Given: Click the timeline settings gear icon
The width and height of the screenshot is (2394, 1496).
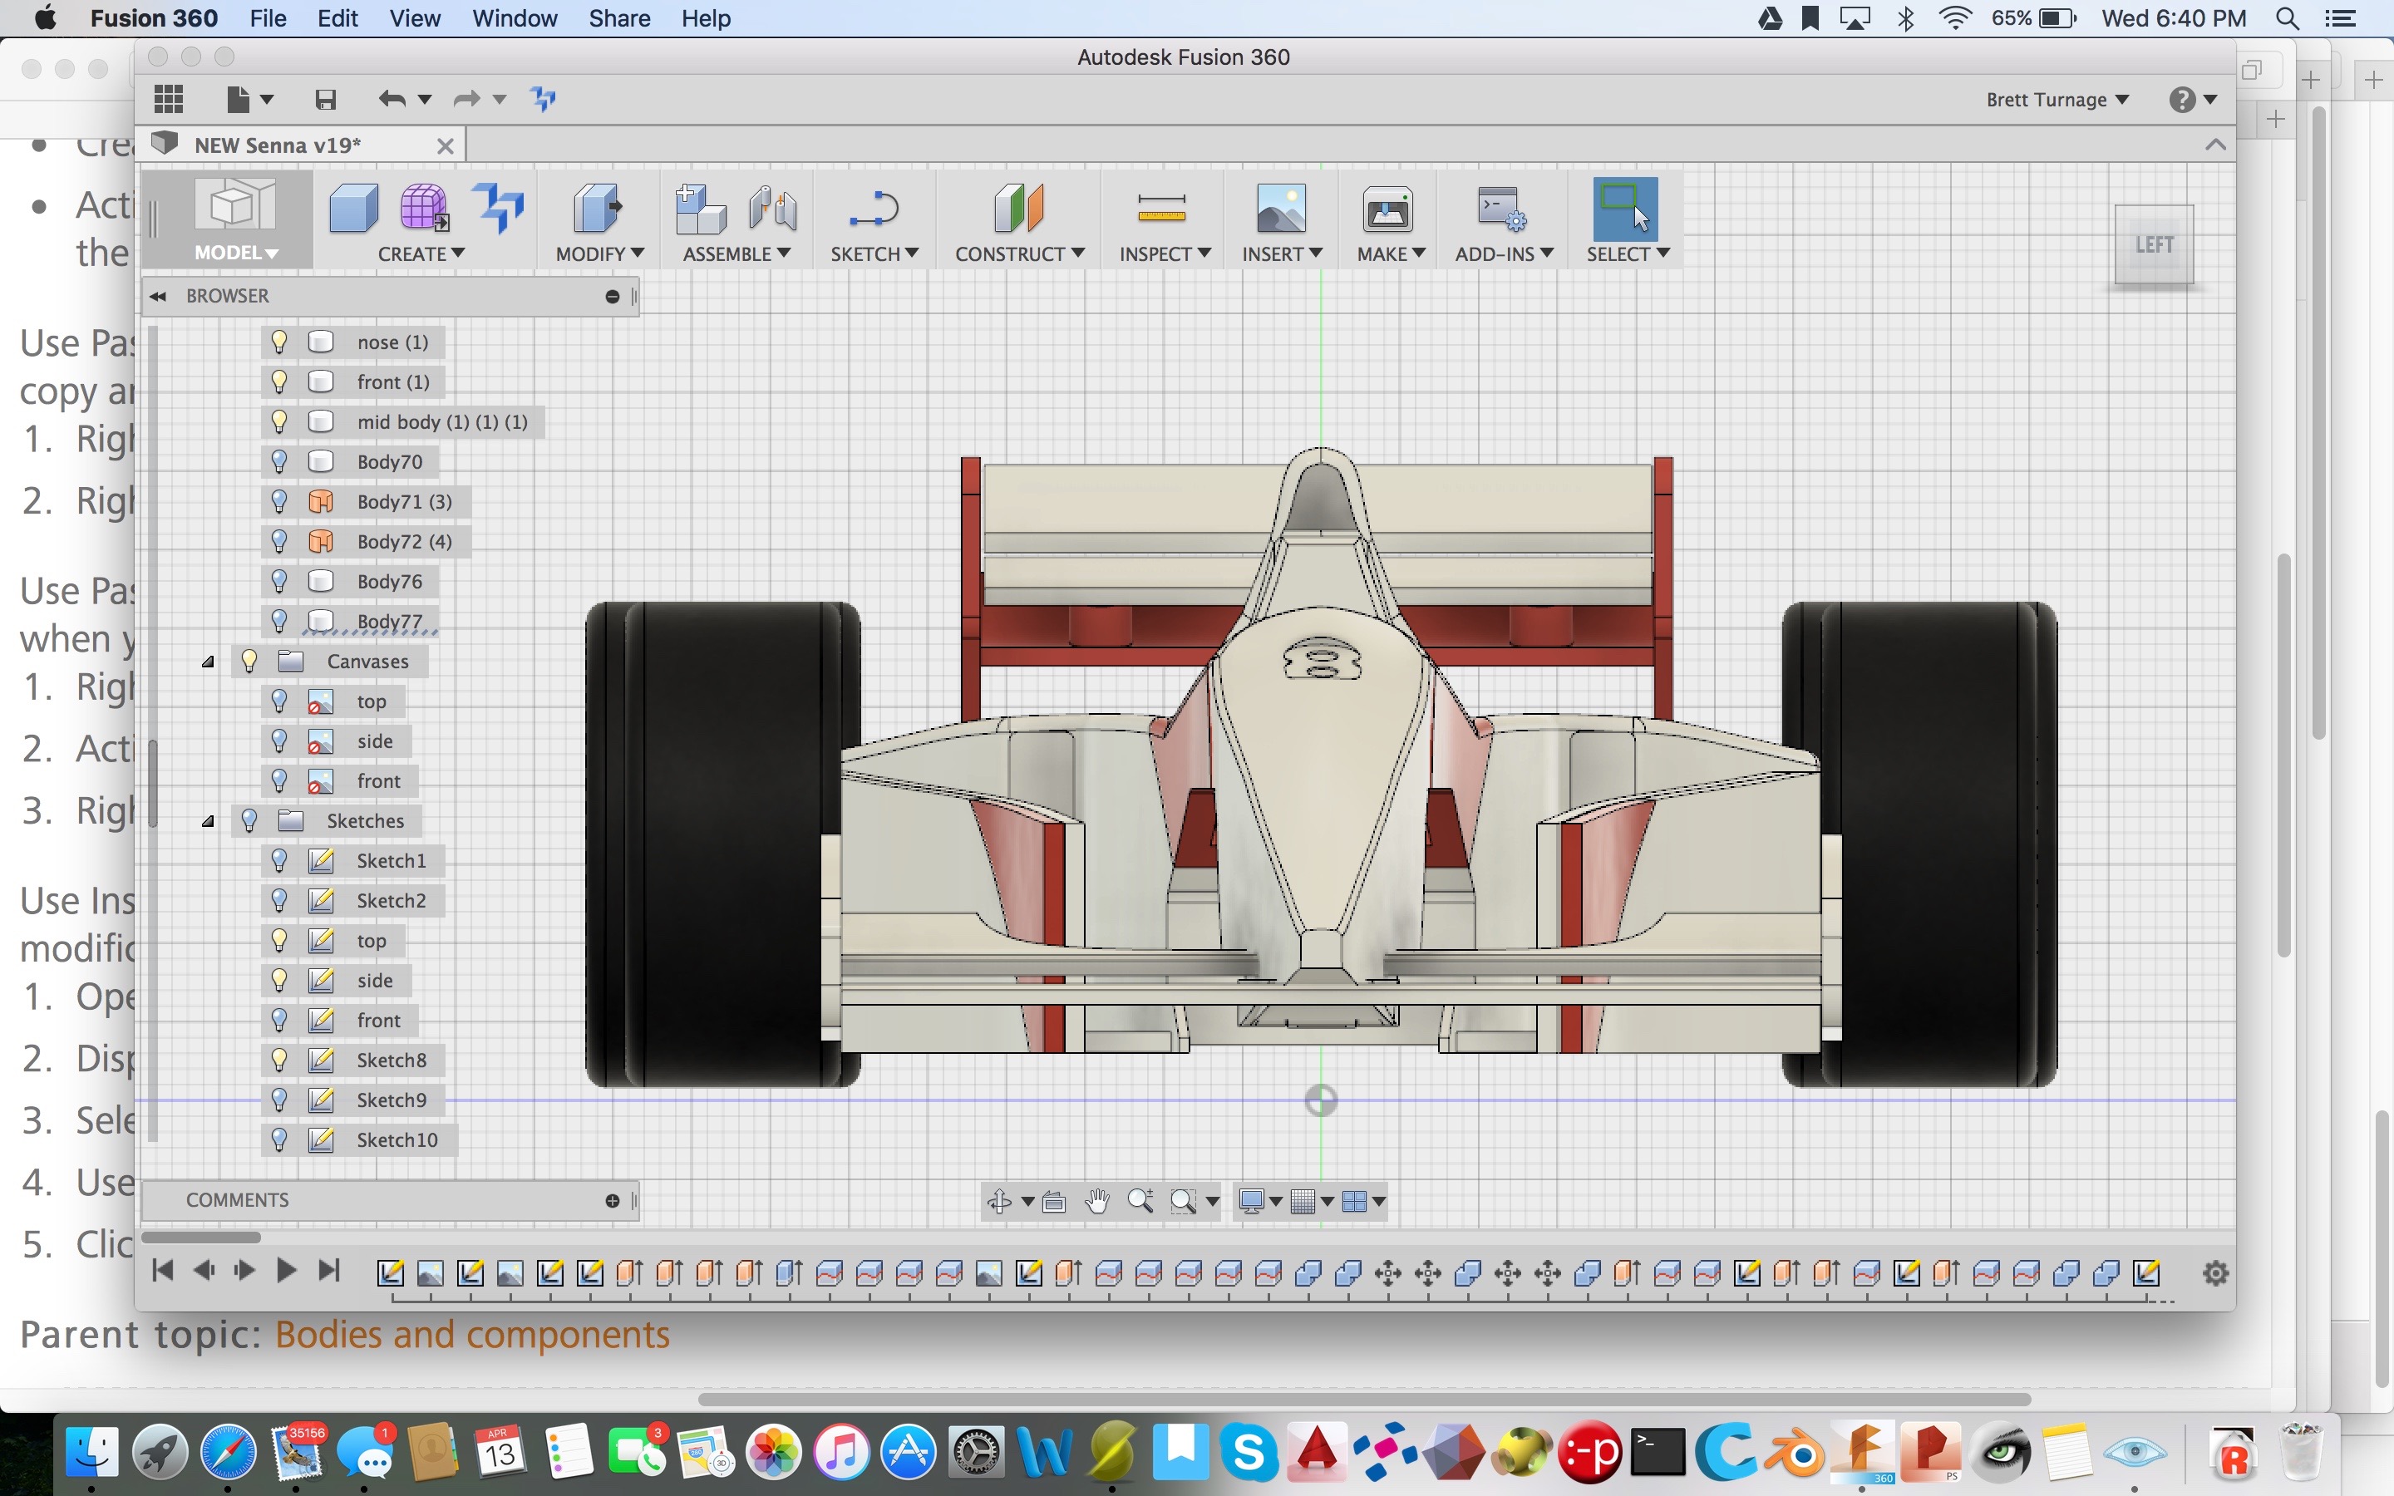Looking at the screenshot, I should pos(2216,1272).
